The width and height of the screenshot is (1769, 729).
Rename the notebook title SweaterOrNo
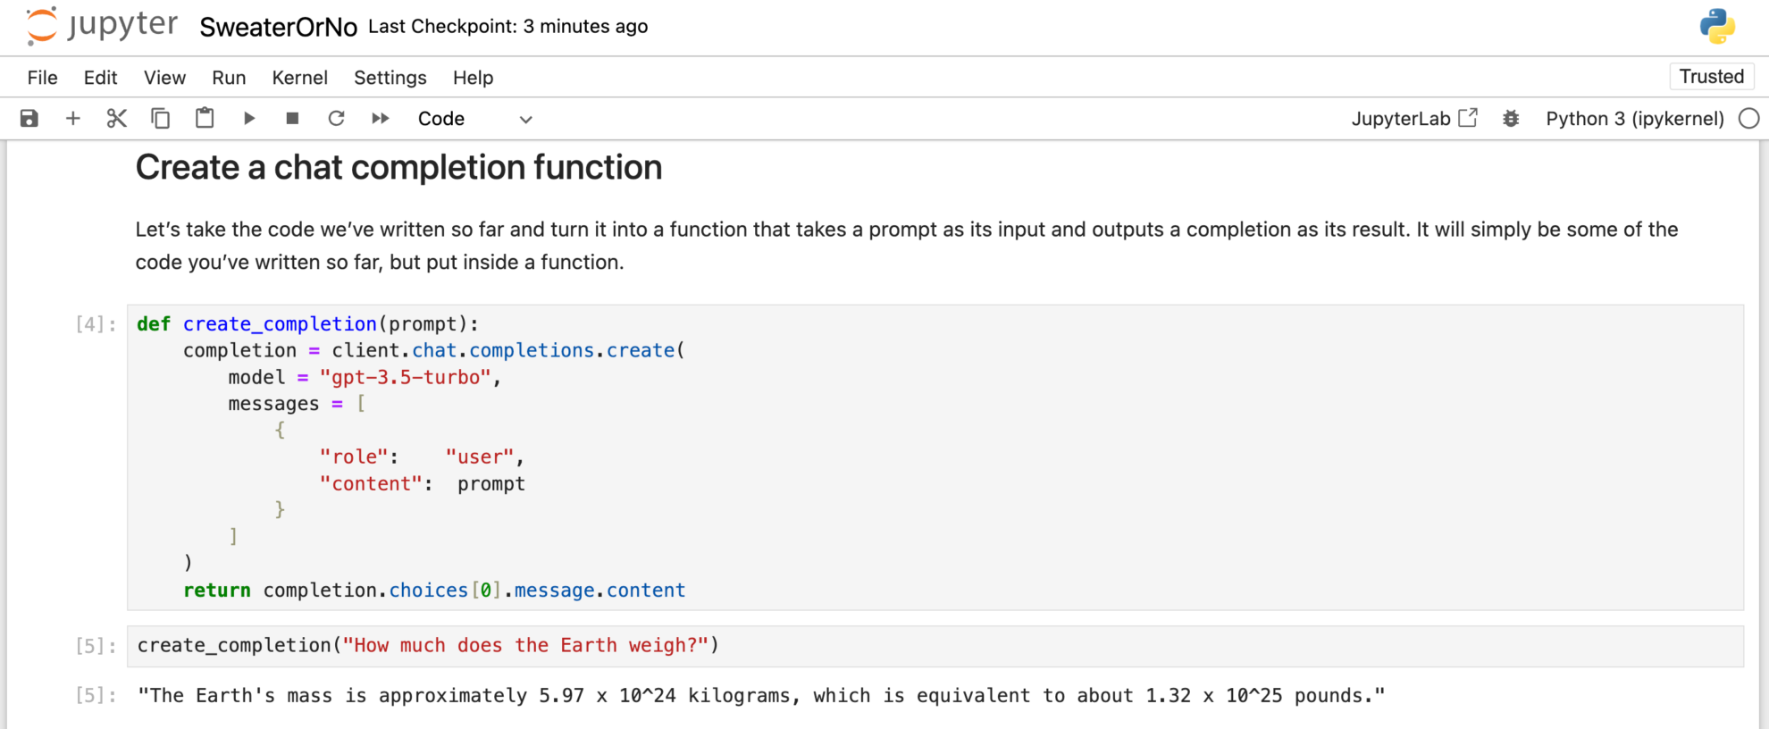click(278, 28)
